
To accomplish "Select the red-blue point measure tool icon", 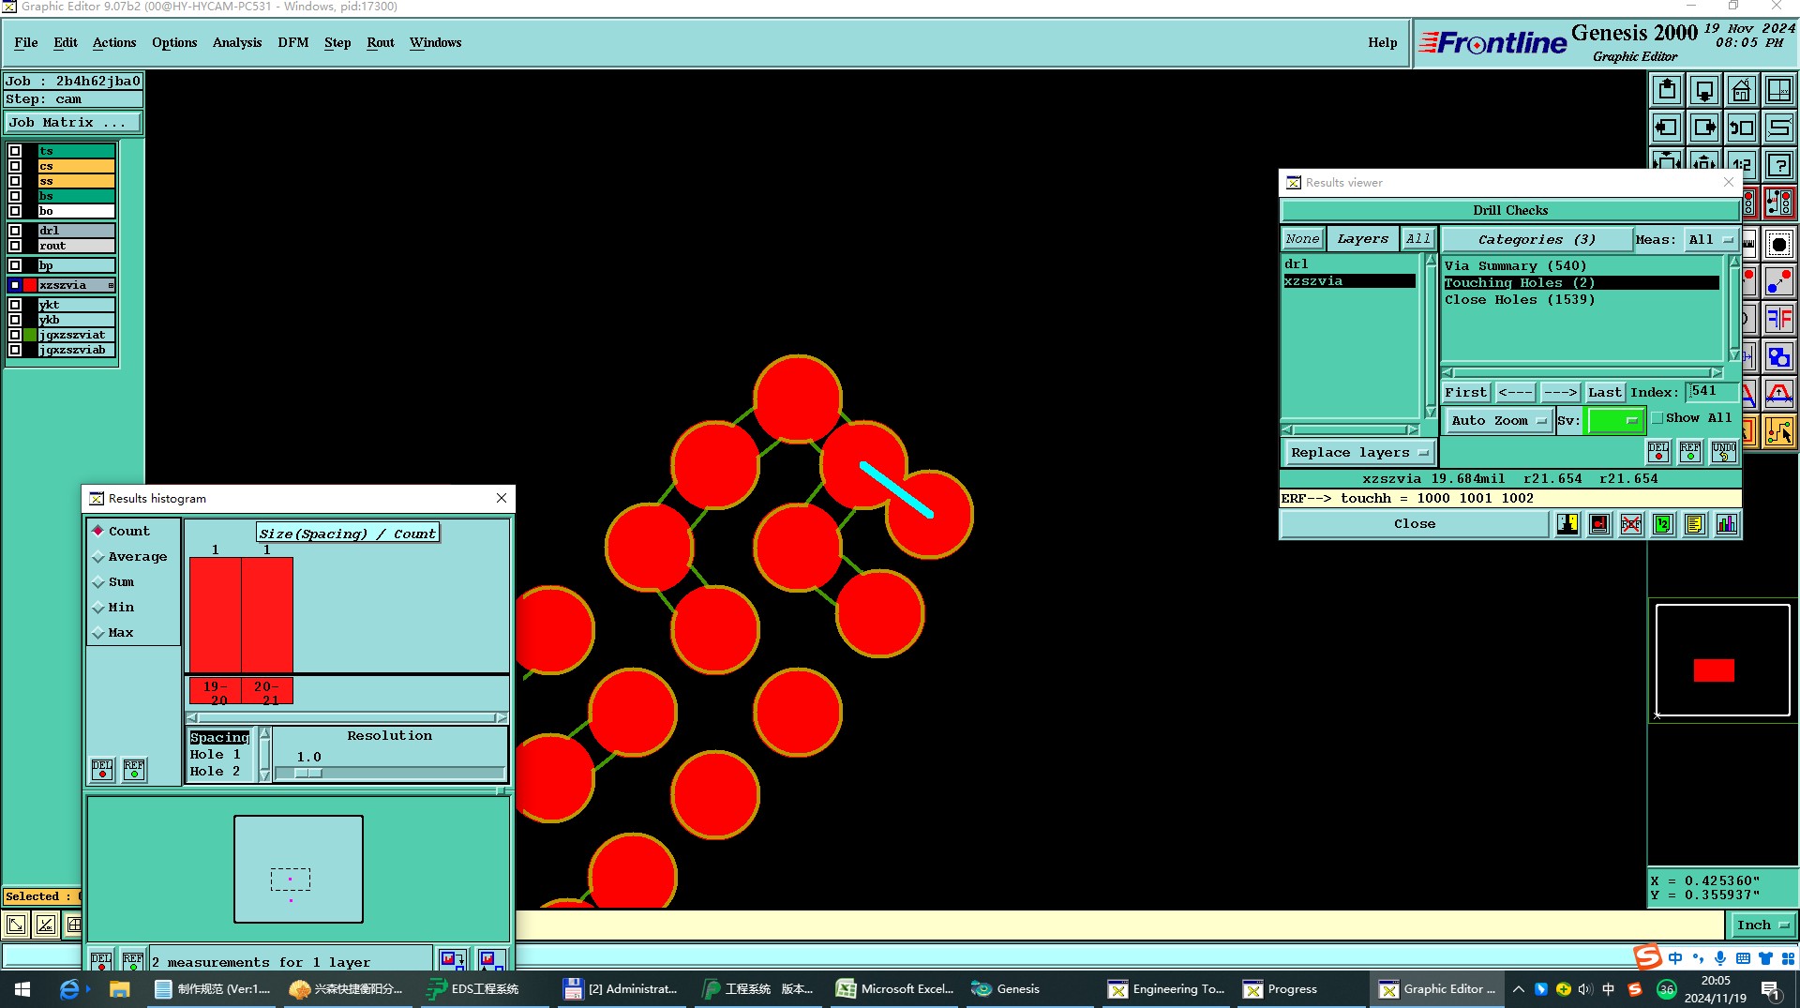I will click(x=1779, y=281).
